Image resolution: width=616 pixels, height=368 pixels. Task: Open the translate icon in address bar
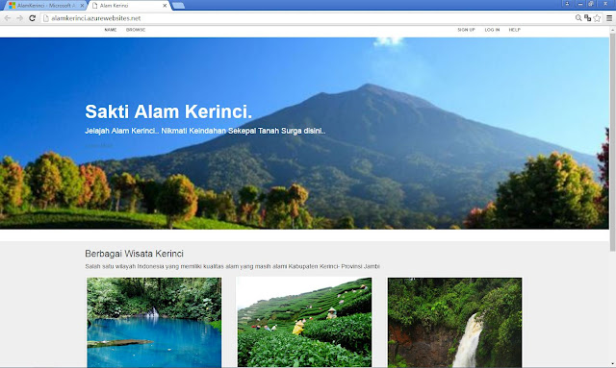587,18
